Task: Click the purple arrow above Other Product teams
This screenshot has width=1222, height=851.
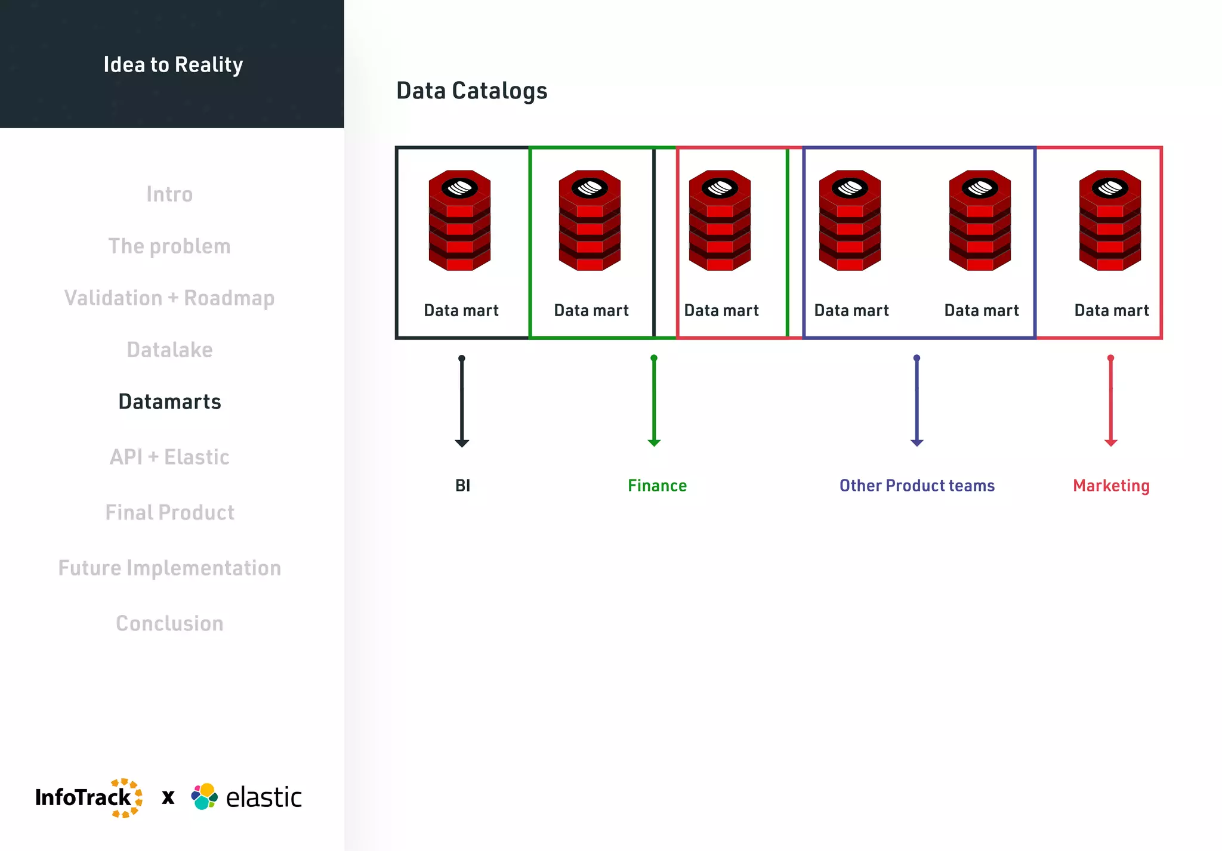Action: pyautogui.click(x=917, y=401)
